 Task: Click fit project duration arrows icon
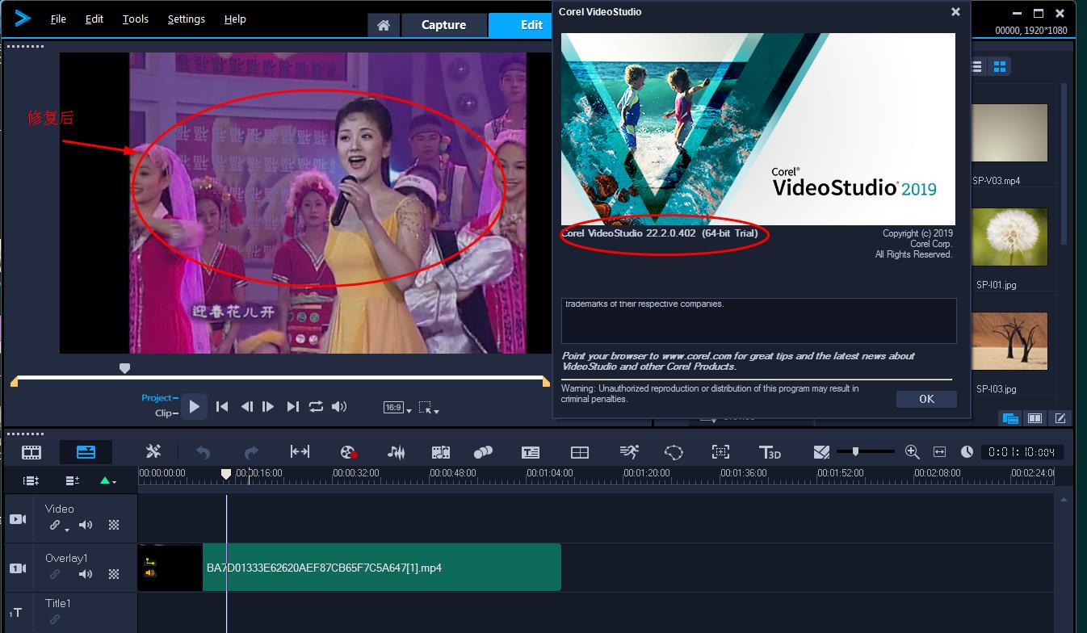(x=939, y=452)
